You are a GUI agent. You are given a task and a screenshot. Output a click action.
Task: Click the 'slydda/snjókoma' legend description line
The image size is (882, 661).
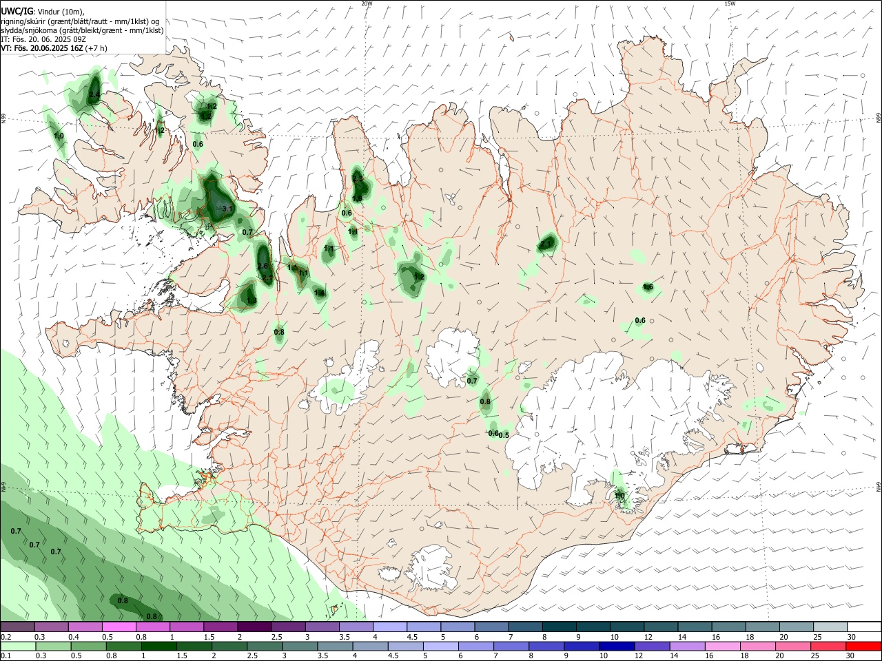point(82,30)
